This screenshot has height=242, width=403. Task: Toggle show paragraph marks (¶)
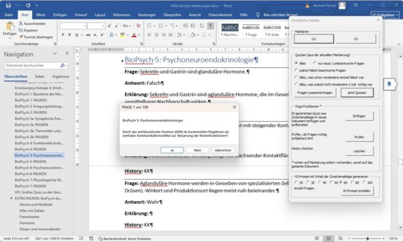pyautogui.click(x=210, y=26)
